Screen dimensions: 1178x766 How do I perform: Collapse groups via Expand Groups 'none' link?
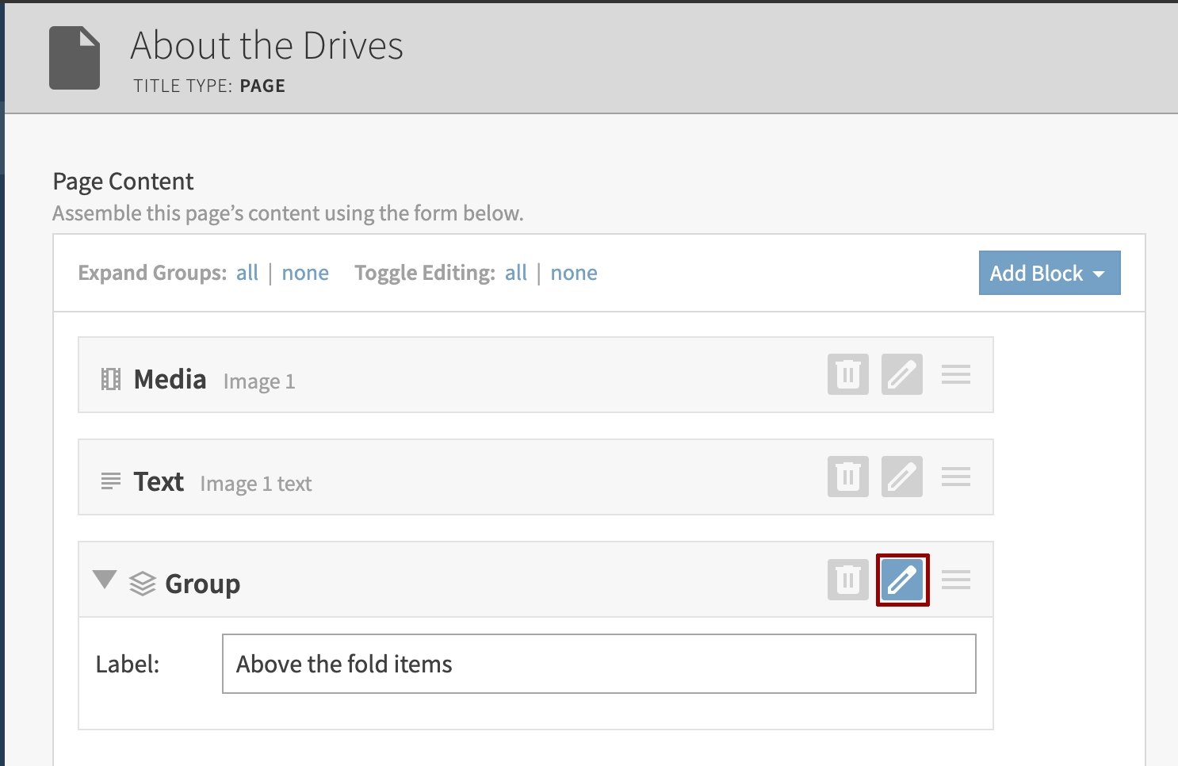click(x=305, y=273)
